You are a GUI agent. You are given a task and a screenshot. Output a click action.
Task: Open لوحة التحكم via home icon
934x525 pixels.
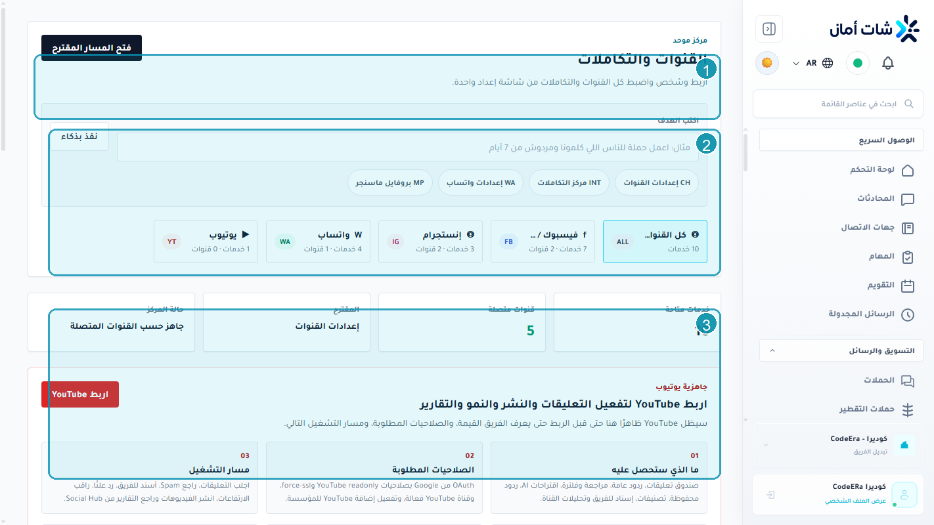point(908,170)
